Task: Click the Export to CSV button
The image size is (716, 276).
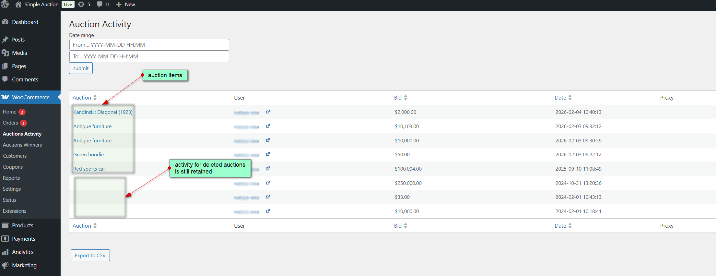Action: click(90, 255)
